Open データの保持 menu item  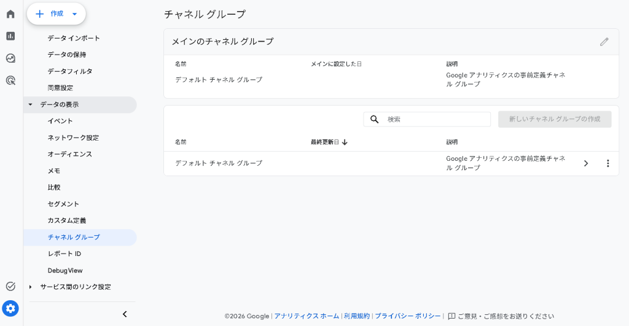[67, 55]
